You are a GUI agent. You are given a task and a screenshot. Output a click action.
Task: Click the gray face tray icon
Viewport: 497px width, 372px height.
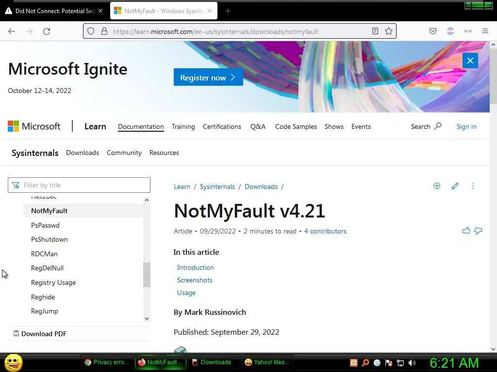(x=377, y=363)
